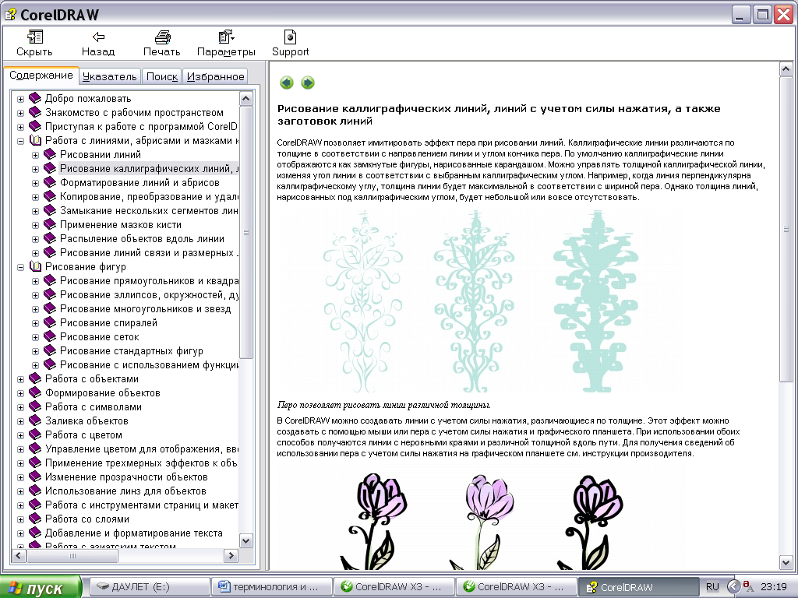798x598 pixels.
Task: Click book icon beside Рисование спиралей
Action: coord(50,323)
